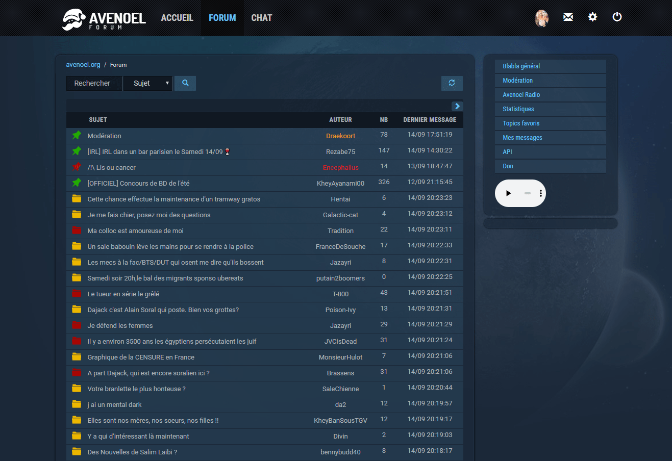
Task: Click timestamp 14/09 17:51:19
Action: point(430,135)
